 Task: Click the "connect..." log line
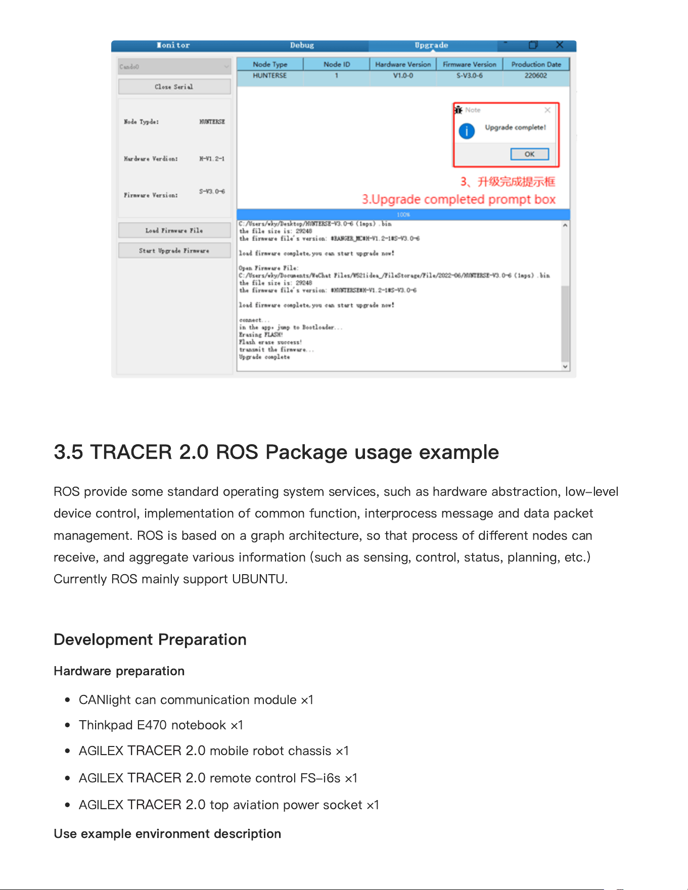[x=254, y=320]
